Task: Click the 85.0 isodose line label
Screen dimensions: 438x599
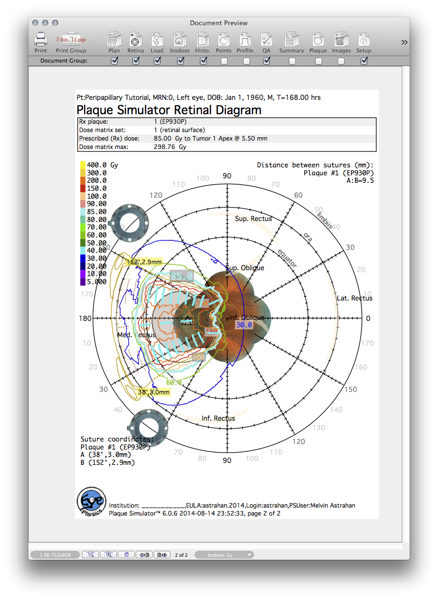Action: 181,275
